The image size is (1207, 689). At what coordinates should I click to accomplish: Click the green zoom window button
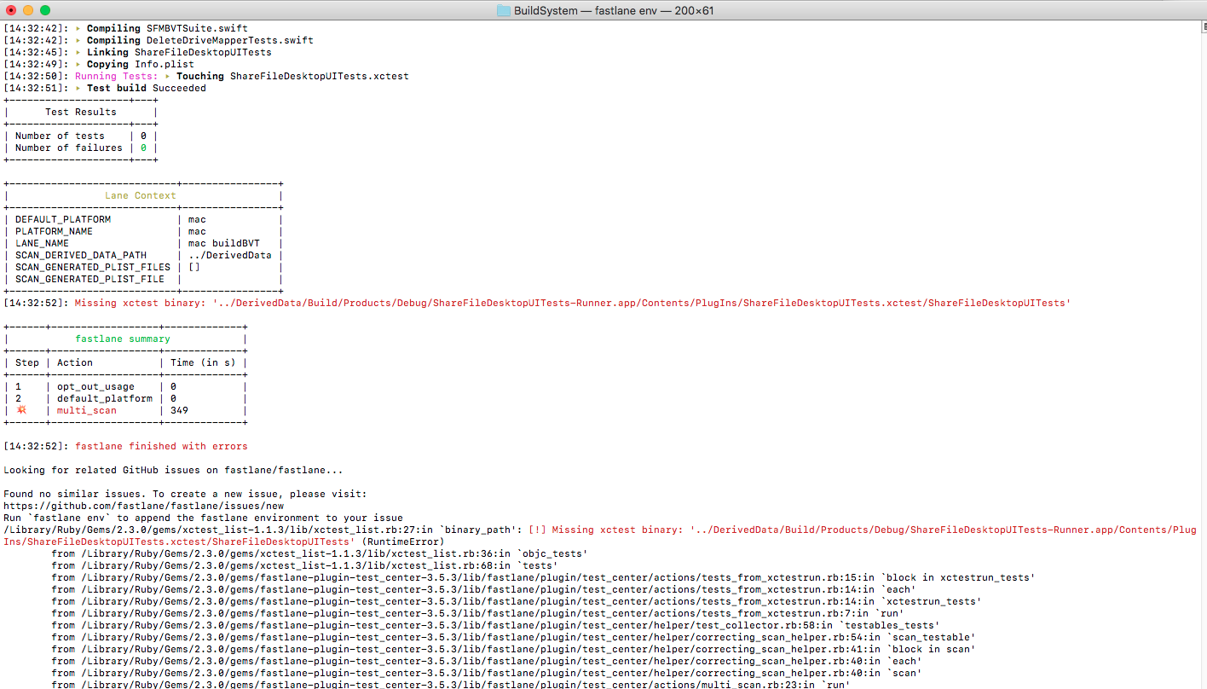coord(45,10)
